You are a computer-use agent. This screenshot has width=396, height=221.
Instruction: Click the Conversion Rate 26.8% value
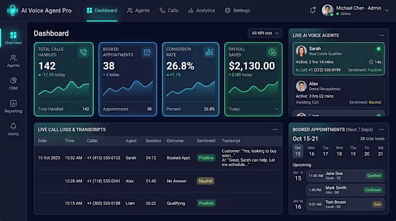180,66
